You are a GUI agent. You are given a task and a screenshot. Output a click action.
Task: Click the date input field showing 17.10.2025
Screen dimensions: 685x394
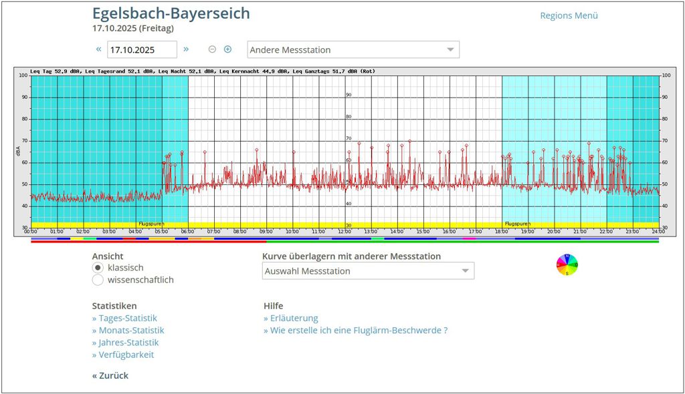(x=142, y=50)
